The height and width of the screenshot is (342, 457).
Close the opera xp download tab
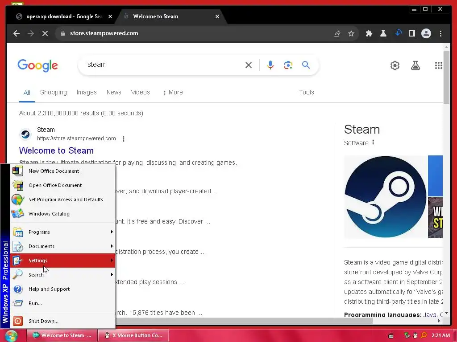pyautogui.click(x=110, y=16)
